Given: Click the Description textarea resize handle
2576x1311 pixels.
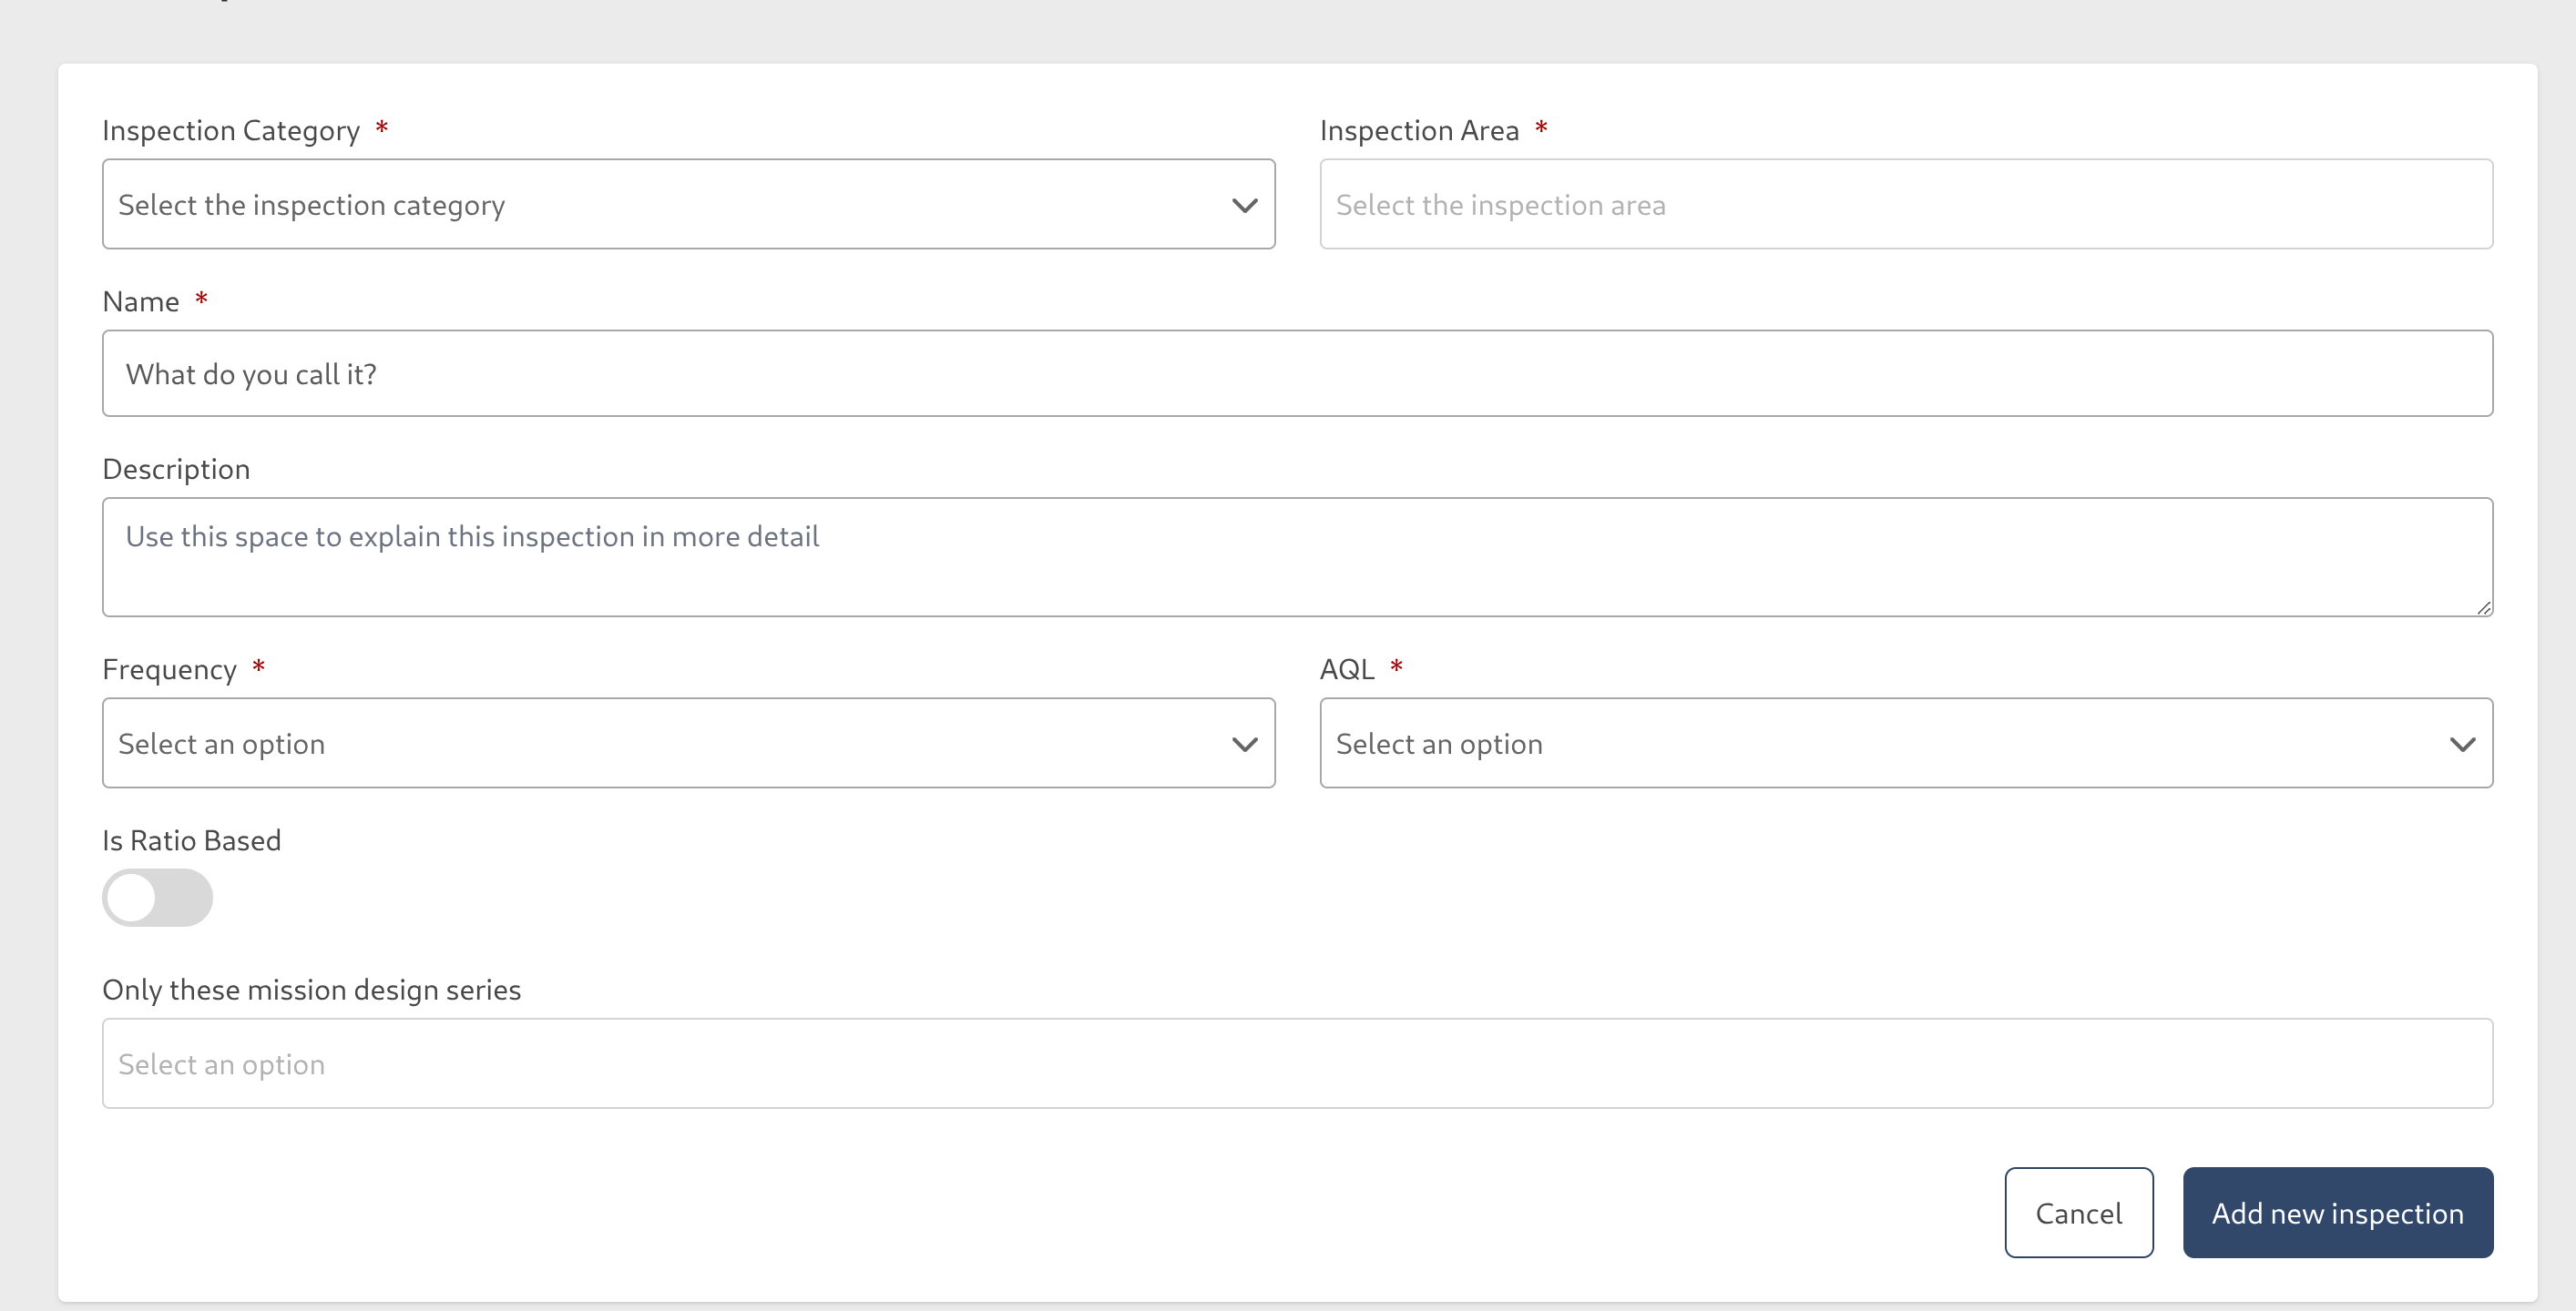Looking at the screenshot, I should [x=2486, y=607].
